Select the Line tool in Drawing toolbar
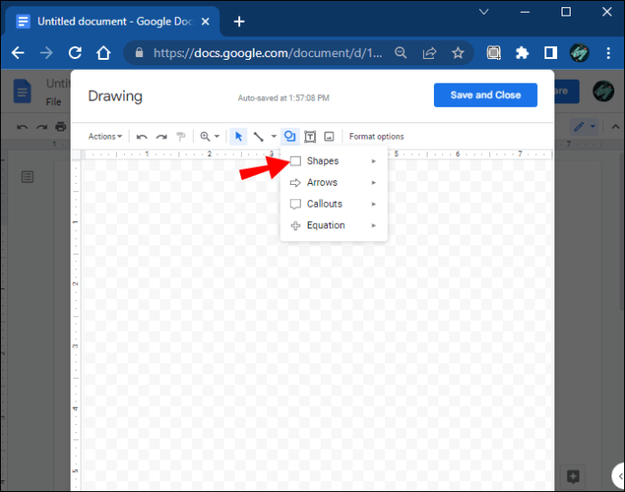This screenshot has width=625, height=492. pyautogui.click(x=258, y=137)
